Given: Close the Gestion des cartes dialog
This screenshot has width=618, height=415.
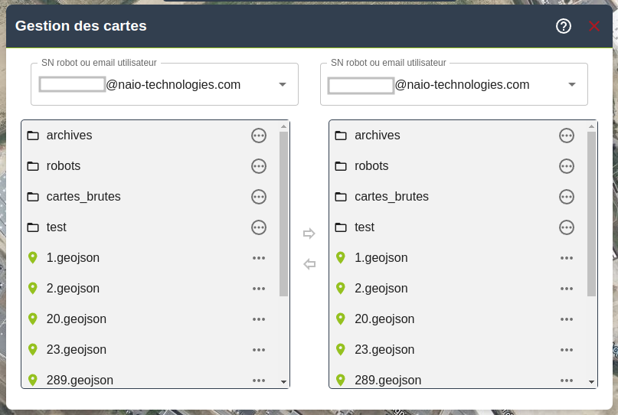Looking at the screenshot, I should pos(594,26).
